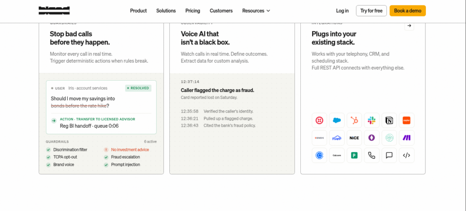Toggle the TCPA opt-out guardrail check
Screen dimensions: 466x211
(x=48, y=157)
